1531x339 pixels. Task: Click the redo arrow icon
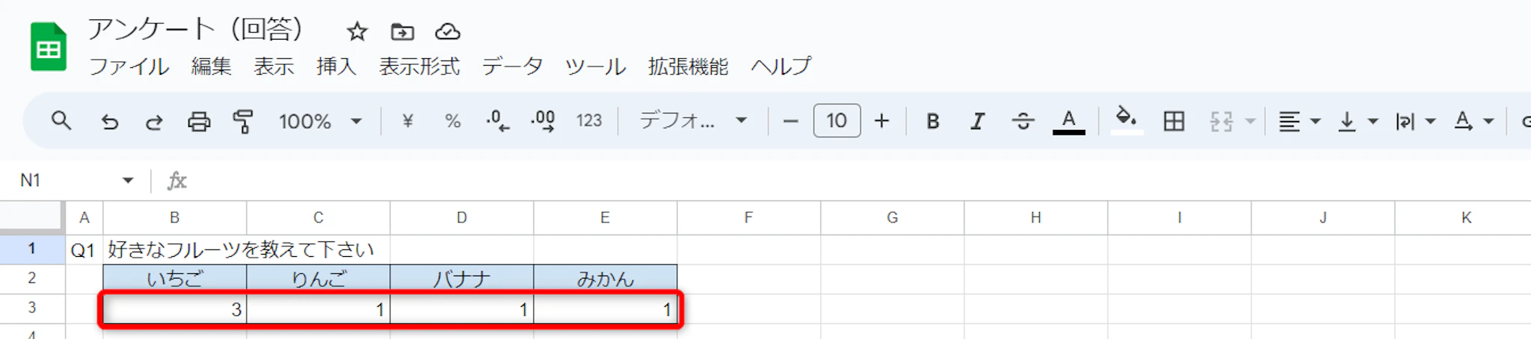tap(154, 121)
